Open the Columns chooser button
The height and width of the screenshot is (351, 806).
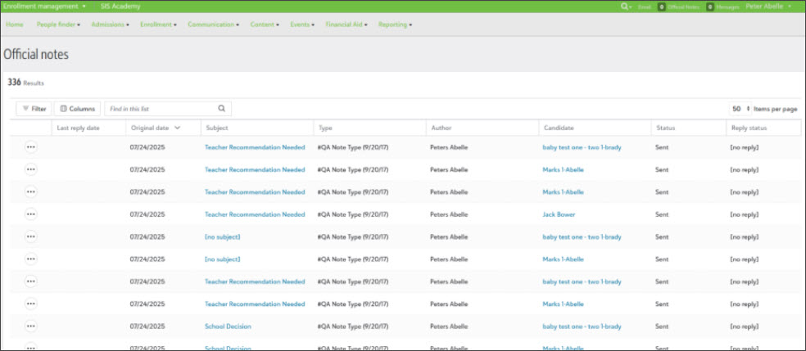pyautogui.click(x=77, y=109)
